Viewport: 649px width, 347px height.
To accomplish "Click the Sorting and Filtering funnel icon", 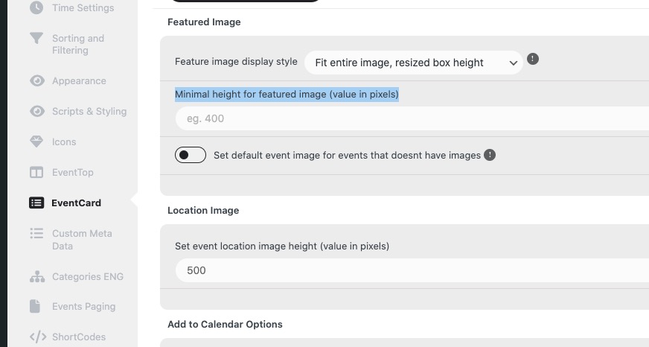I will (x=36, y=38).
